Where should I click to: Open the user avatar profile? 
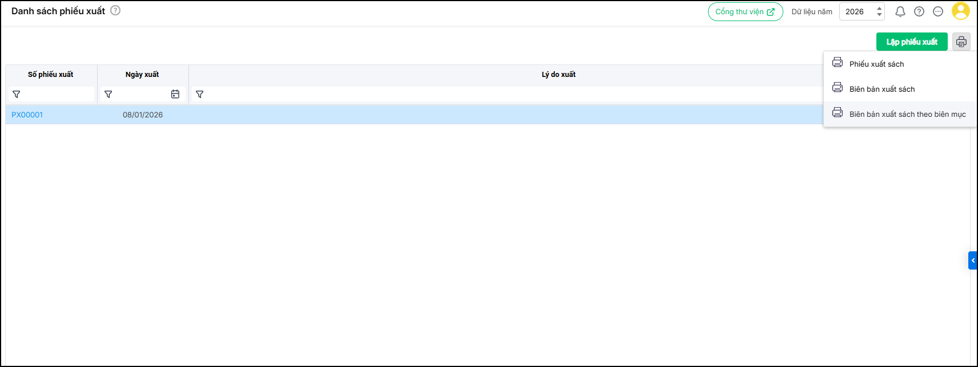[x=961, y=11]
